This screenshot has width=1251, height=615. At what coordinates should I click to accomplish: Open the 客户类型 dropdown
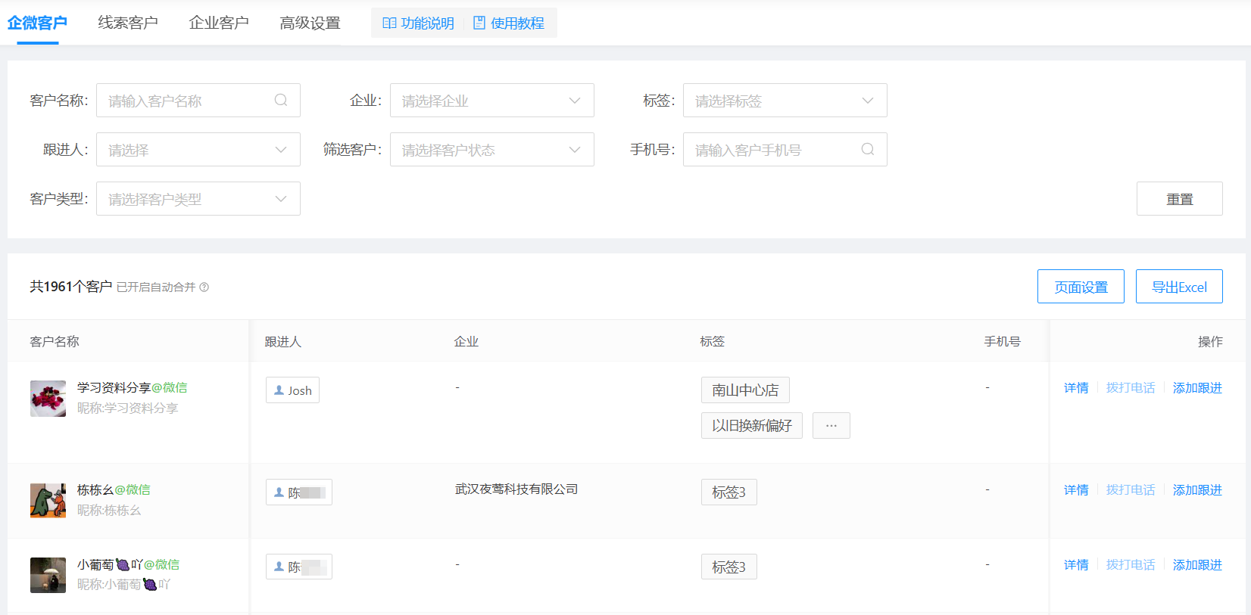tap(198, 199)
